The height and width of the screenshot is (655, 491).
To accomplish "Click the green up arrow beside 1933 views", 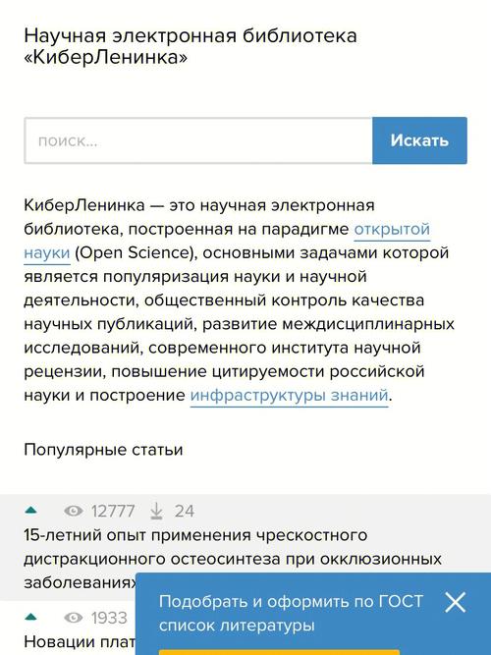I will coord(31,617).
